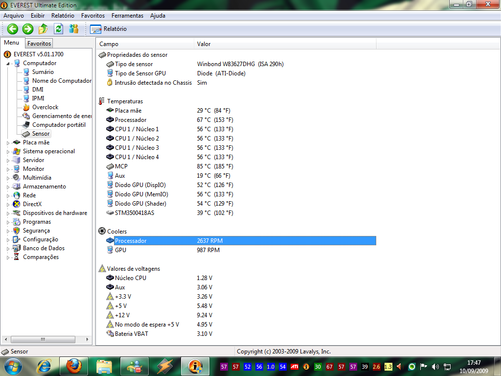Open the DMI tree item
The image size is (501, 376).
(x=38, y=90)
